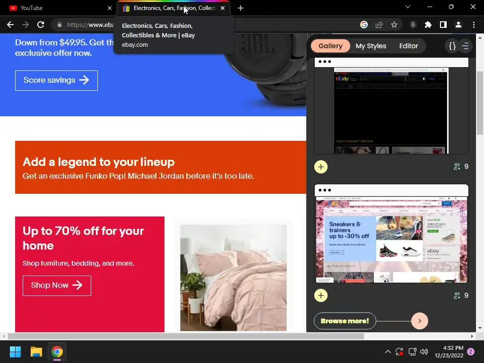484x363 pixels.
Task: Open the Chrome profile icon
Action: click(x=458, y=25)
